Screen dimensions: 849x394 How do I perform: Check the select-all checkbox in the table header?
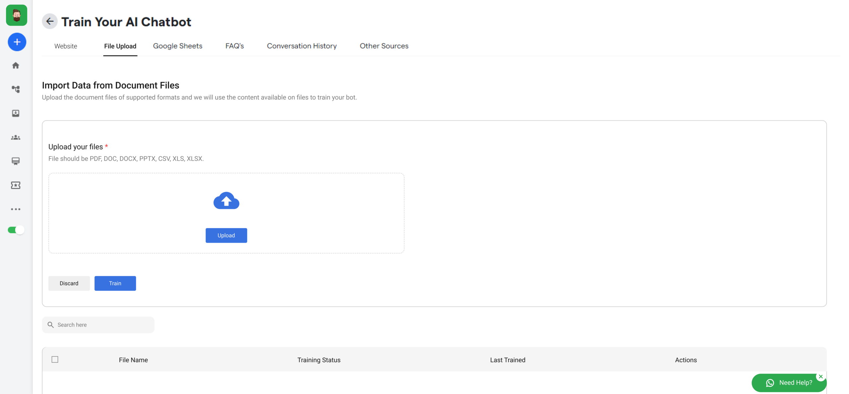point(55,360)
